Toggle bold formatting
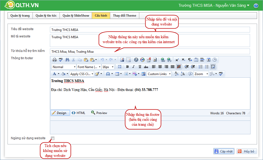Screen dimensions: 263x160 click(127, 67)
